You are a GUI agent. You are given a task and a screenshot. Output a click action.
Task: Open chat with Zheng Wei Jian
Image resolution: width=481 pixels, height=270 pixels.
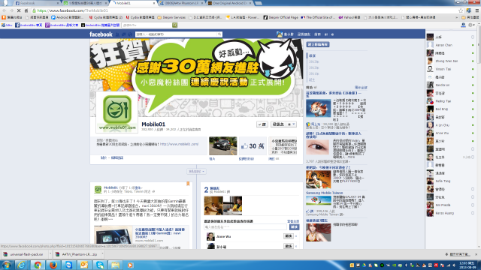(x=446, y=61)
